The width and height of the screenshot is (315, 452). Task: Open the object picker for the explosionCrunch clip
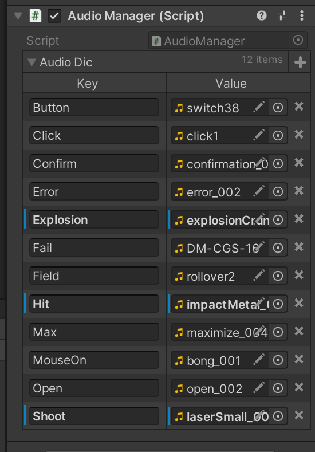click(x=278, y=220)
